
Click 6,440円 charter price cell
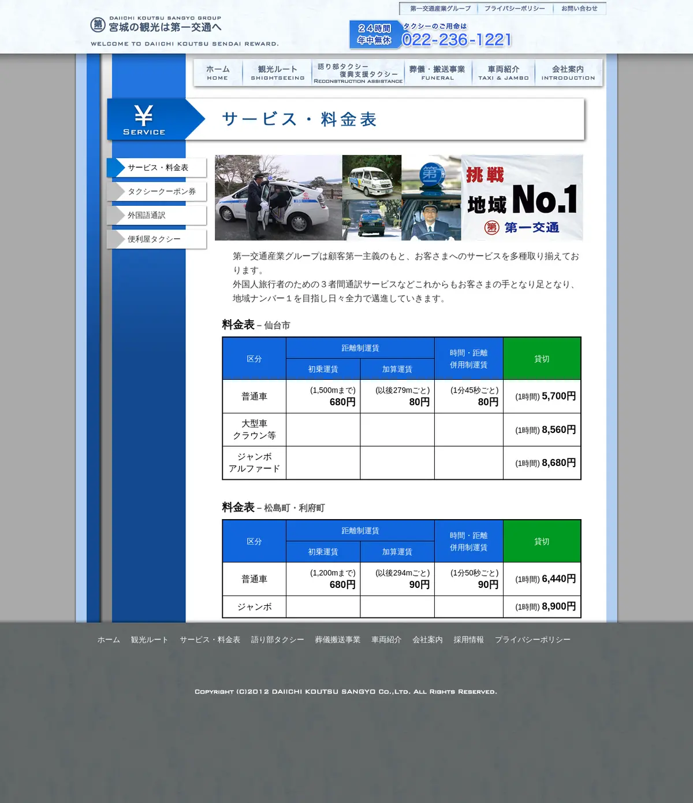(542, 579)
